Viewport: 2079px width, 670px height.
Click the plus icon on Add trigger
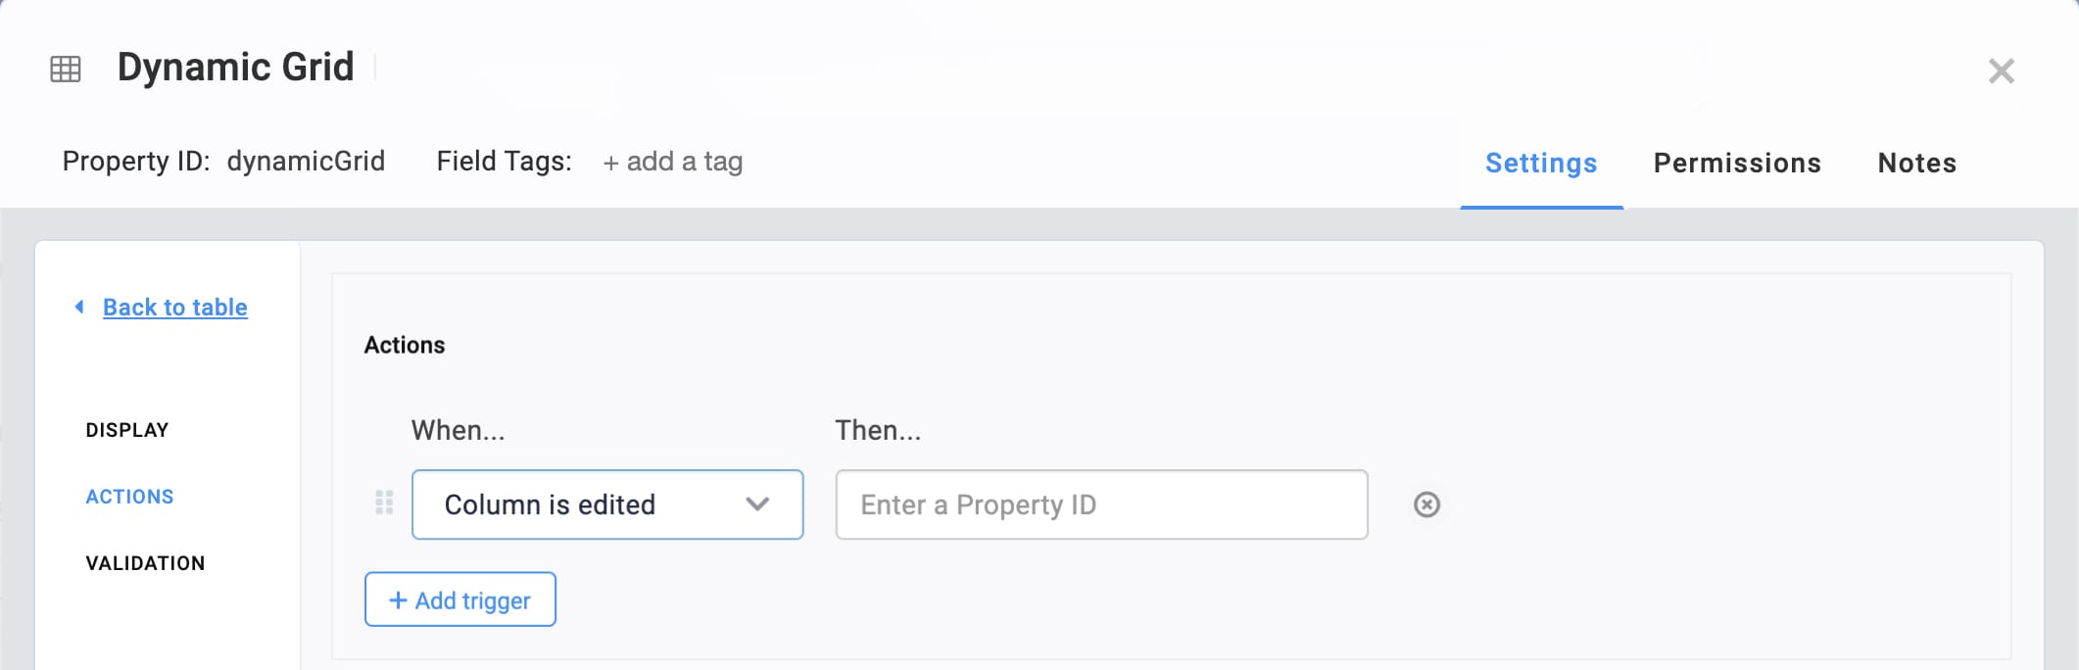pyautogui.click(x=398, y=600)
